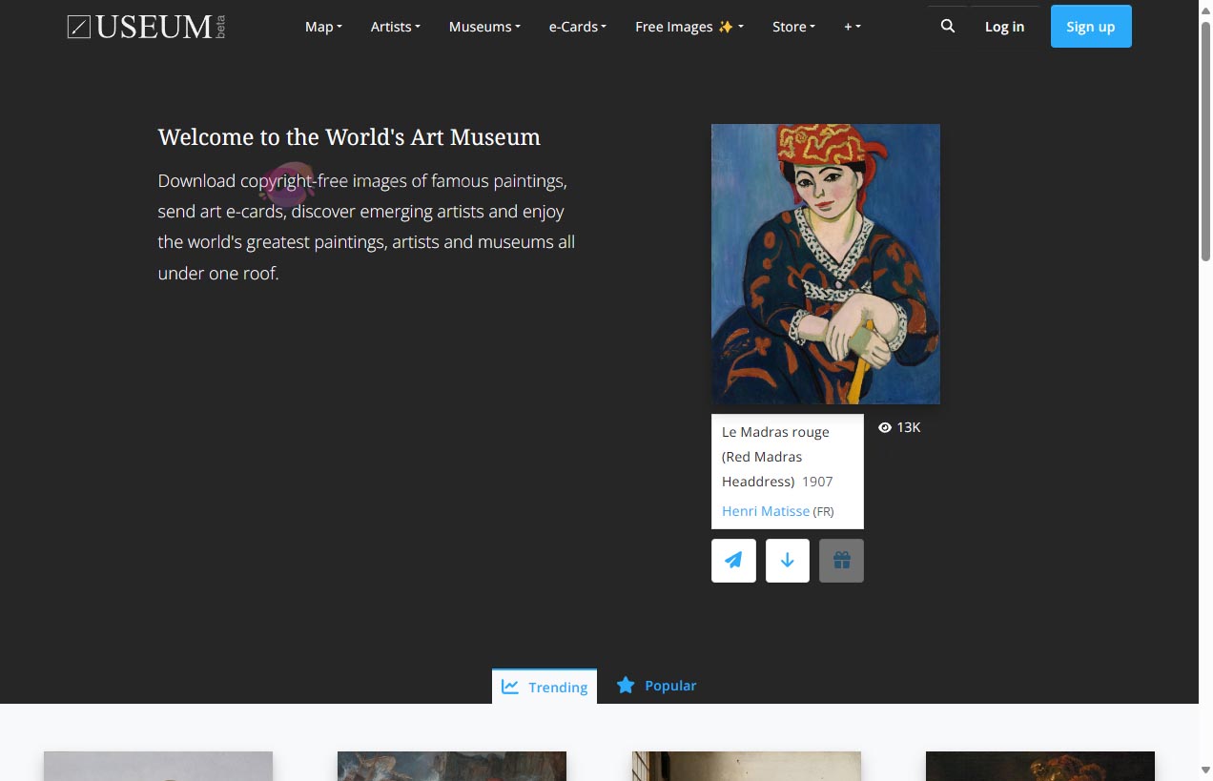Select the gift icon under the artwork
Viewport: 1213px width, 781px height.
841,560
